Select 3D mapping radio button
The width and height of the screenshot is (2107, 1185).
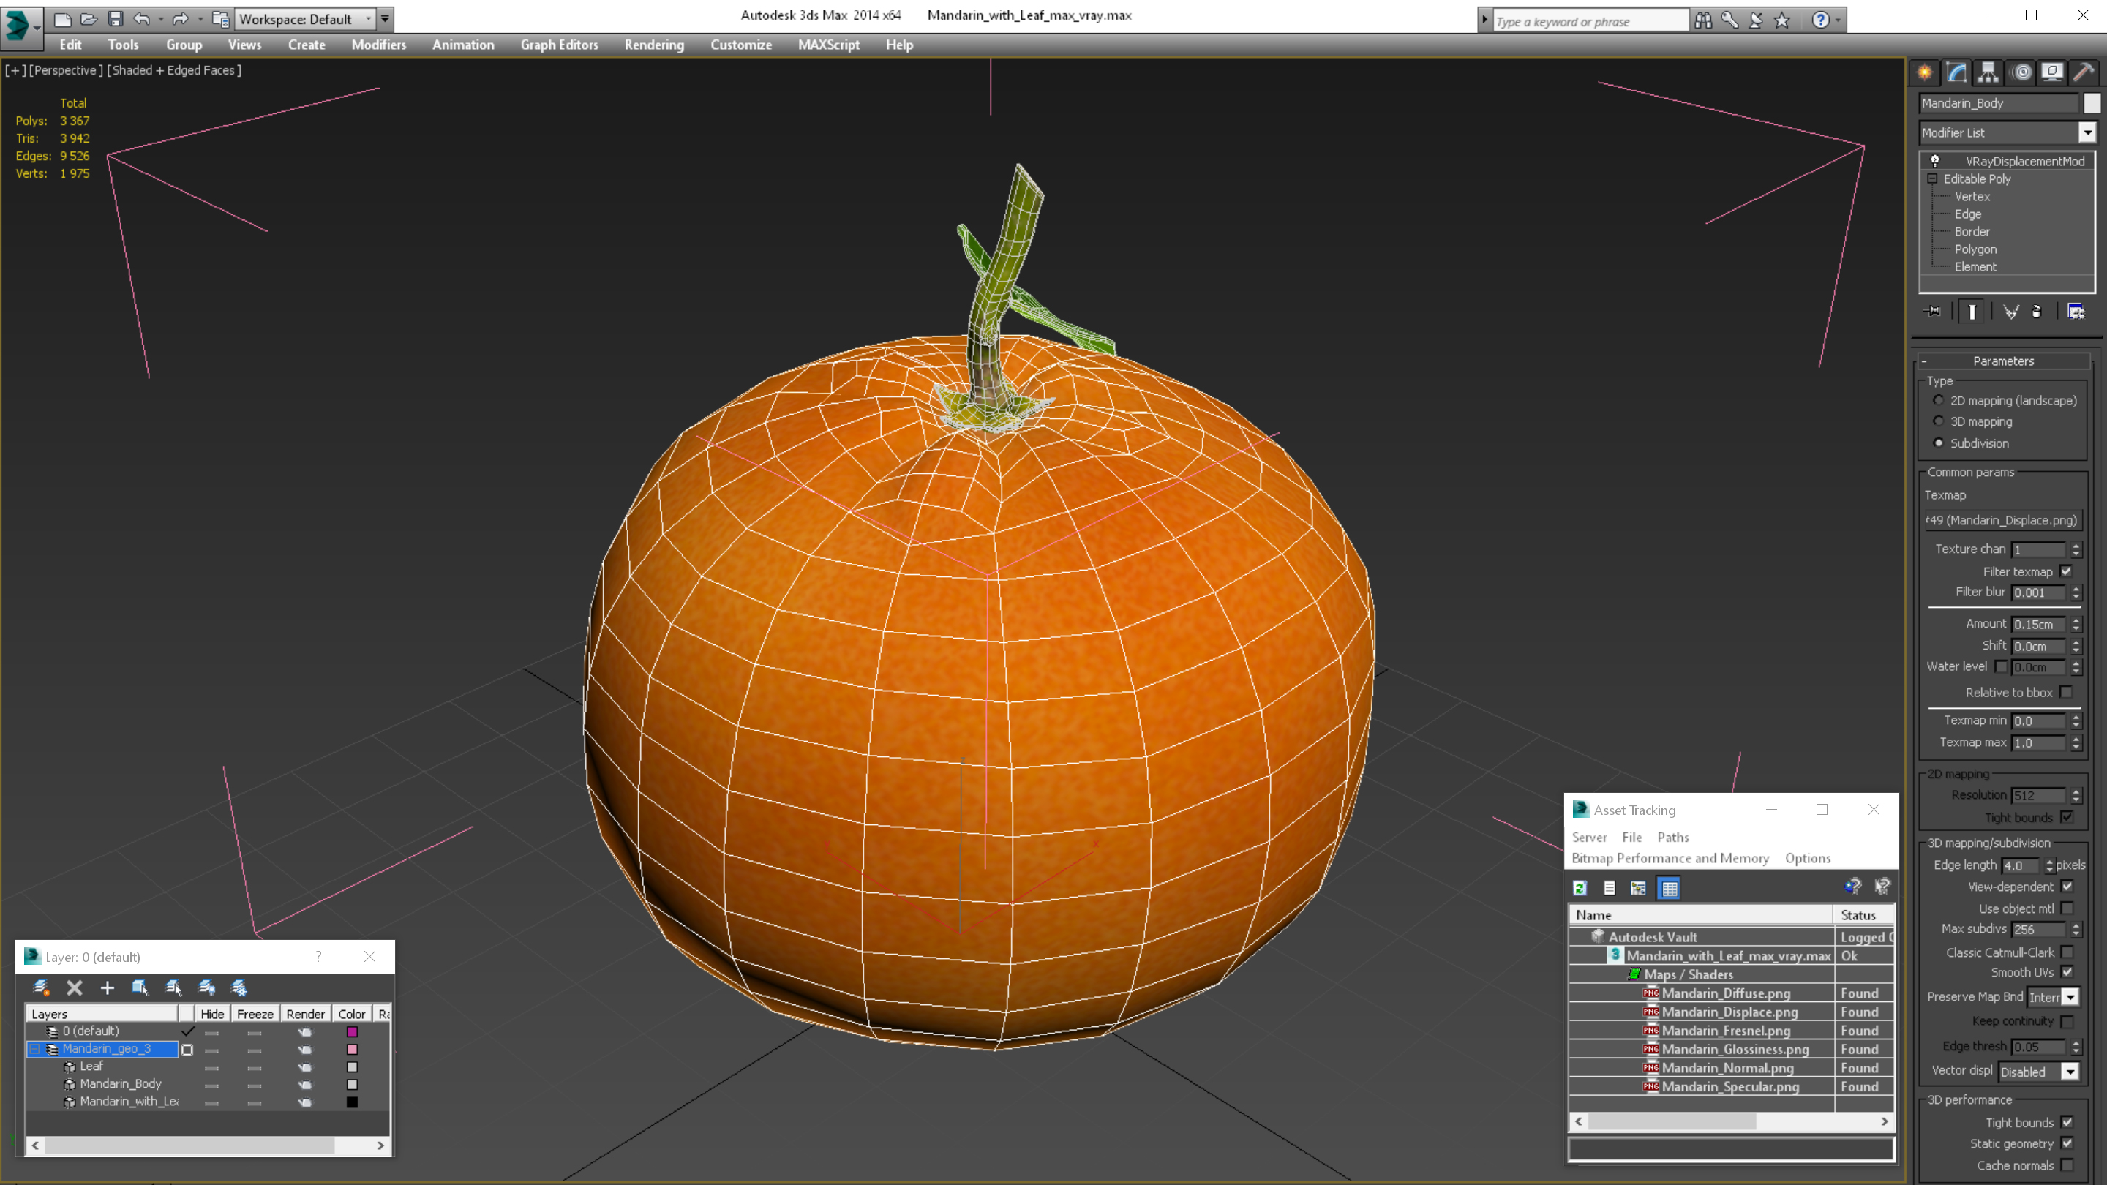coord(1939,421)
